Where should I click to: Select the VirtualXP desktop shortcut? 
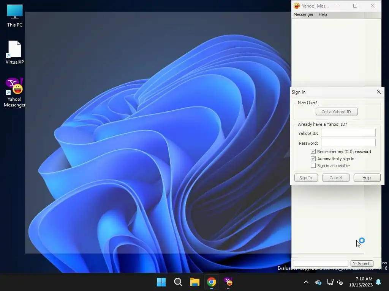[x=15, y=52]
